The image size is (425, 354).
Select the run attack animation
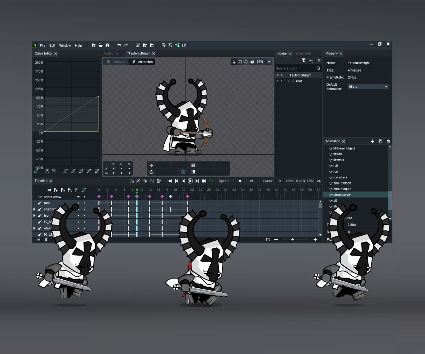(340, 177)
